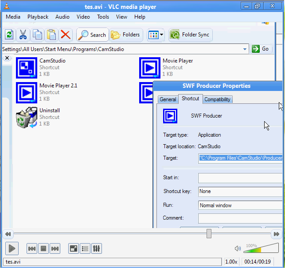Toggle the playlist button
285x268 pixels.
(x=85, y=248)
